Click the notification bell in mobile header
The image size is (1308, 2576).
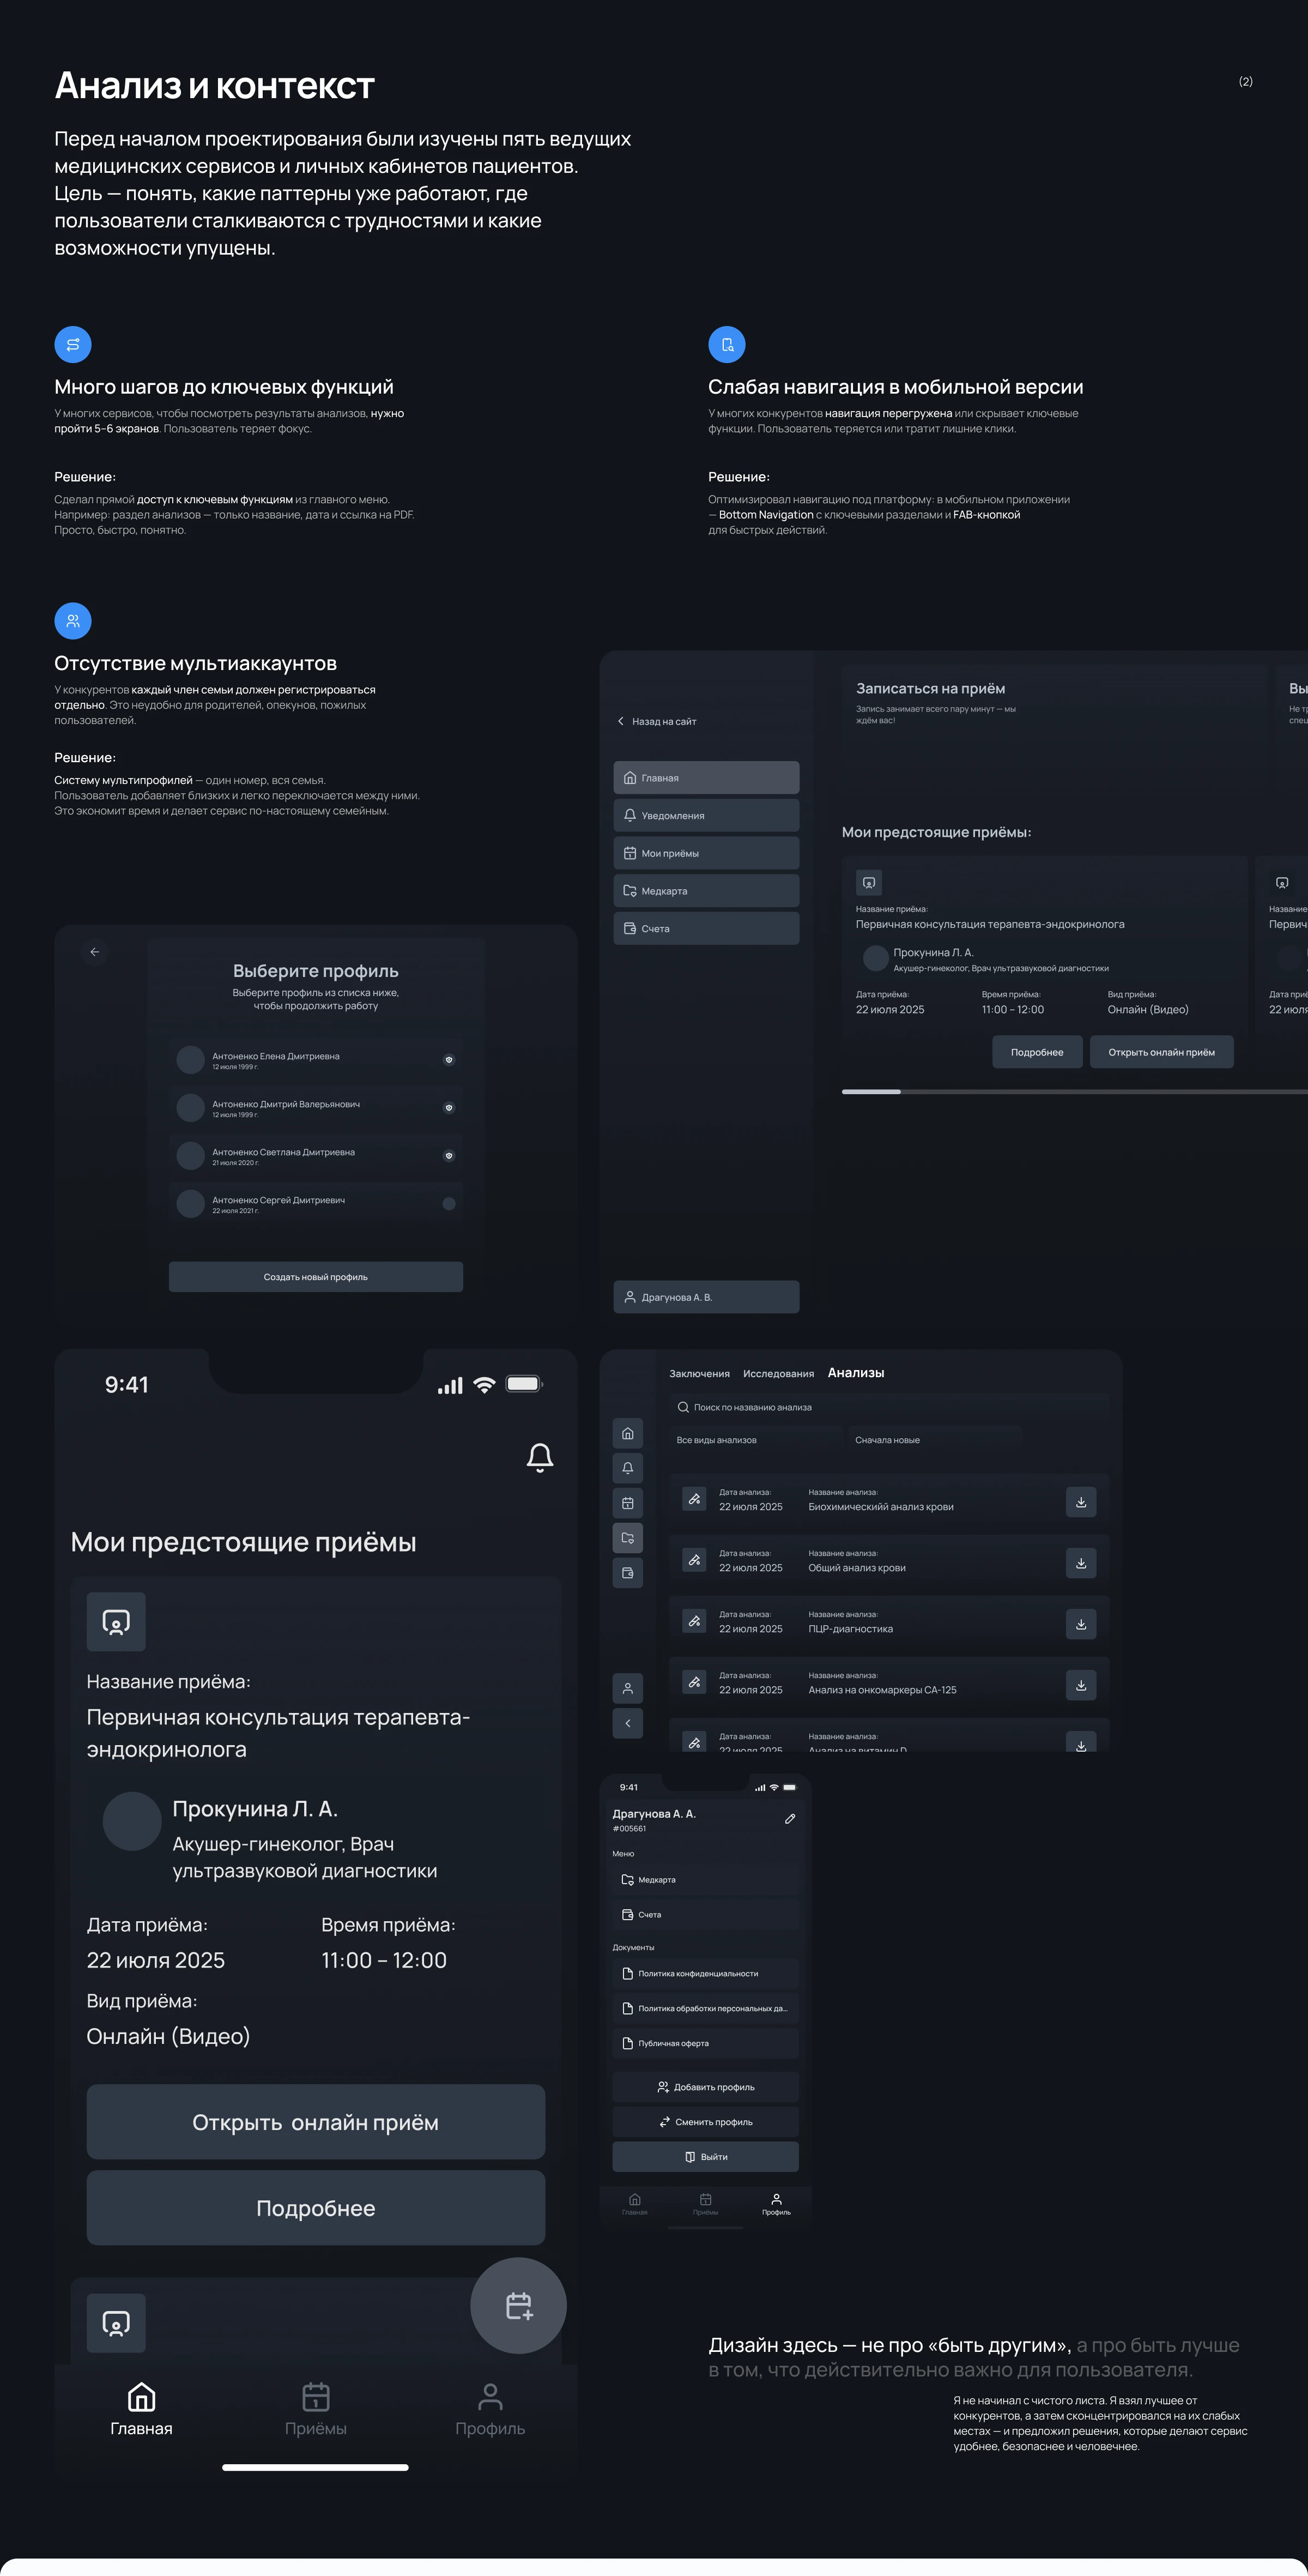(540, 1457)
